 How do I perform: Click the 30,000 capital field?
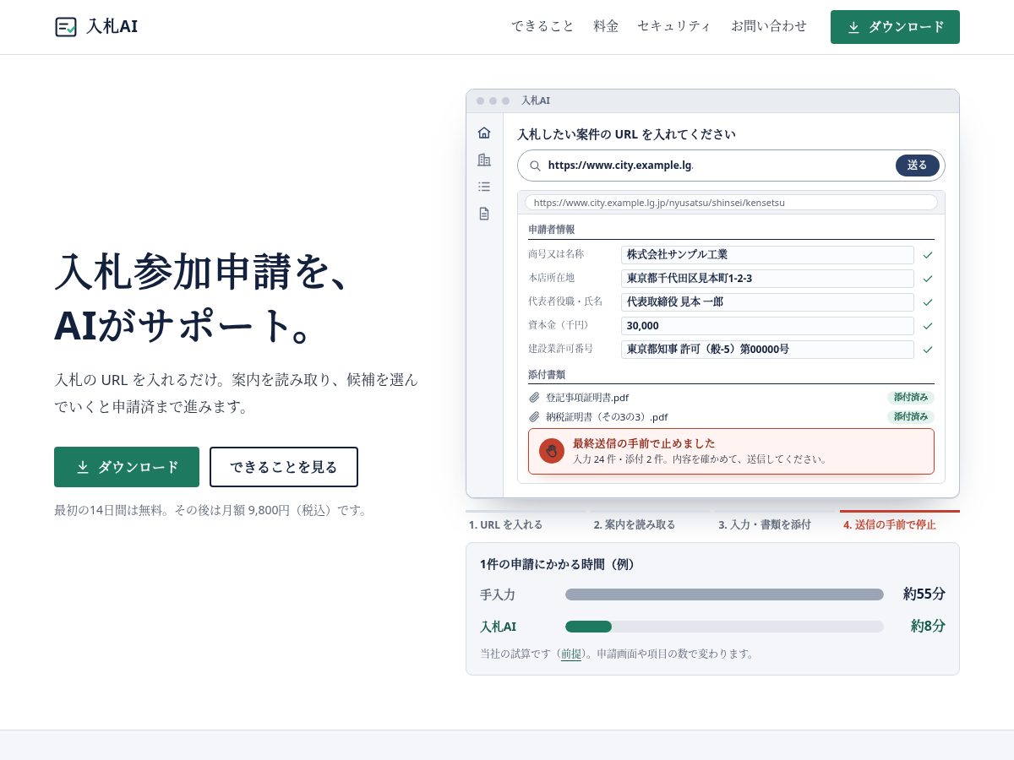coord(767,326)
